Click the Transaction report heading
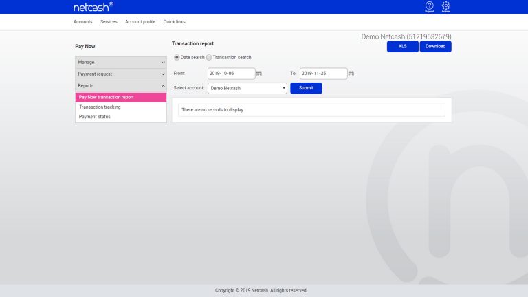The height and width of the screenshot is (297, 528). coord(192,43)
